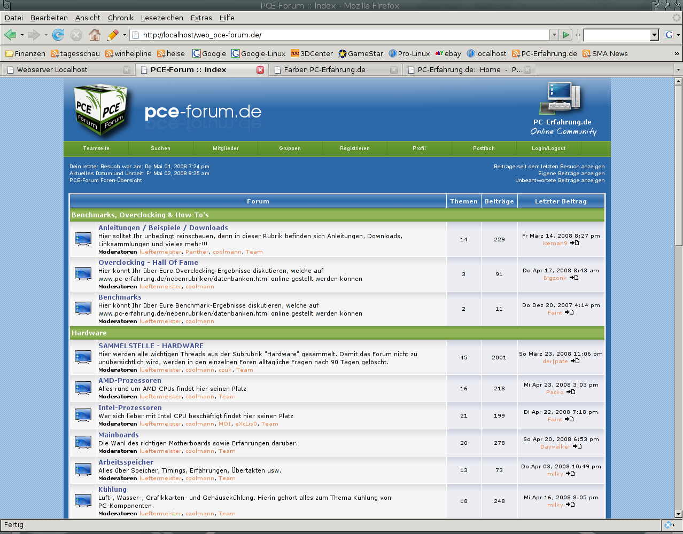
Task: Click the green Go arrow beside the address bar
Action: point(566,35)
